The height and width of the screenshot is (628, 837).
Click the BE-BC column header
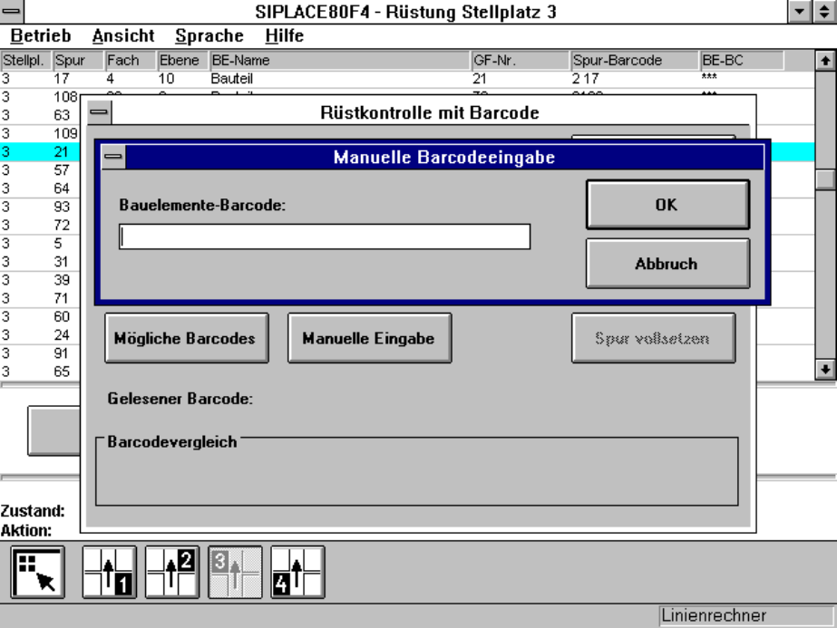point(742,61)
